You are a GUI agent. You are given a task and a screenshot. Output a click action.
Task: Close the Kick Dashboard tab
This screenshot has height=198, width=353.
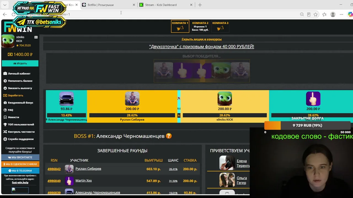pos(191,5)
